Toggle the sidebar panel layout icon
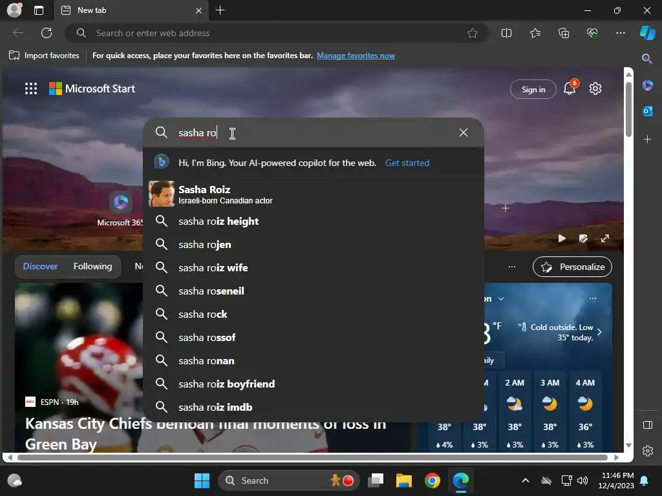 point(648,425)
